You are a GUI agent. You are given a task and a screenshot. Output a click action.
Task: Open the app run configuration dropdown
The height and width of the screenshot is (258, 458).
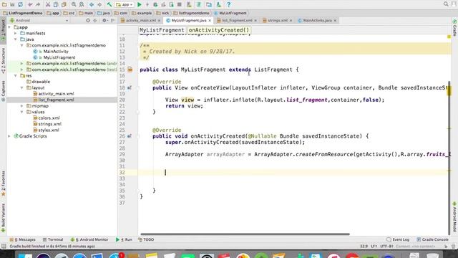click(x=125, y=4)
